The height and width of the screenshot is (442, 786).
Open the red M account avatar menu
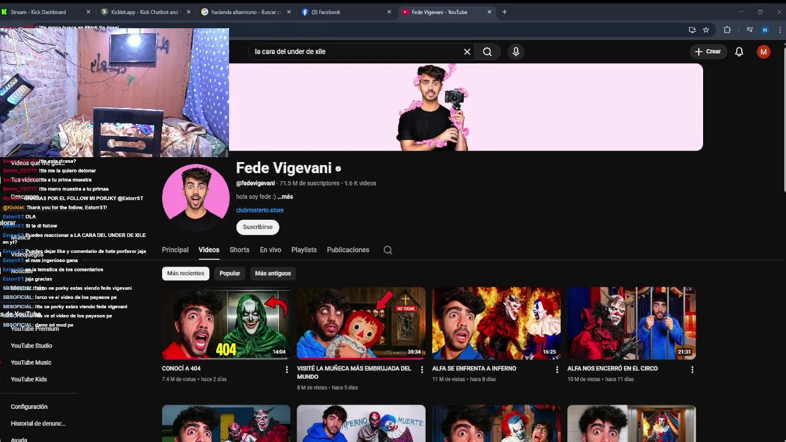pyautogui.click(x=763, y=52)
